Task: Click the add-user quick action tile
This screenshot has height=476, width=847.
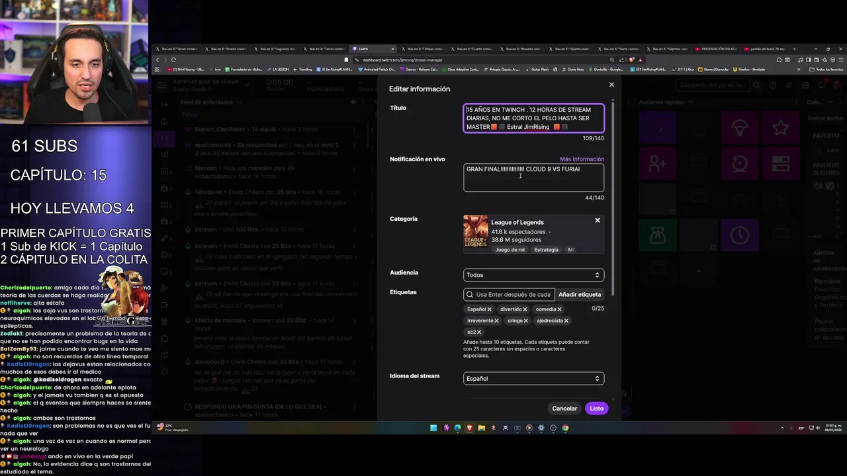Action: pos(658,163)
